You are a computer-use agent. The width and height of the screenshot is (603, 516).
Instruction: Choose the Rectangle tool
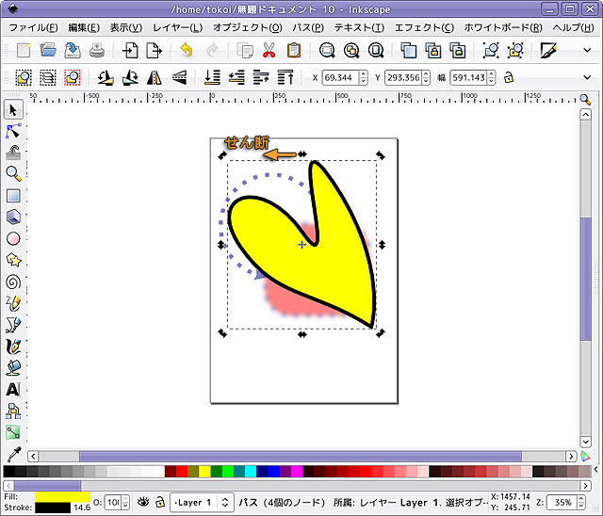pyautogui.click(x=13, y=196)
